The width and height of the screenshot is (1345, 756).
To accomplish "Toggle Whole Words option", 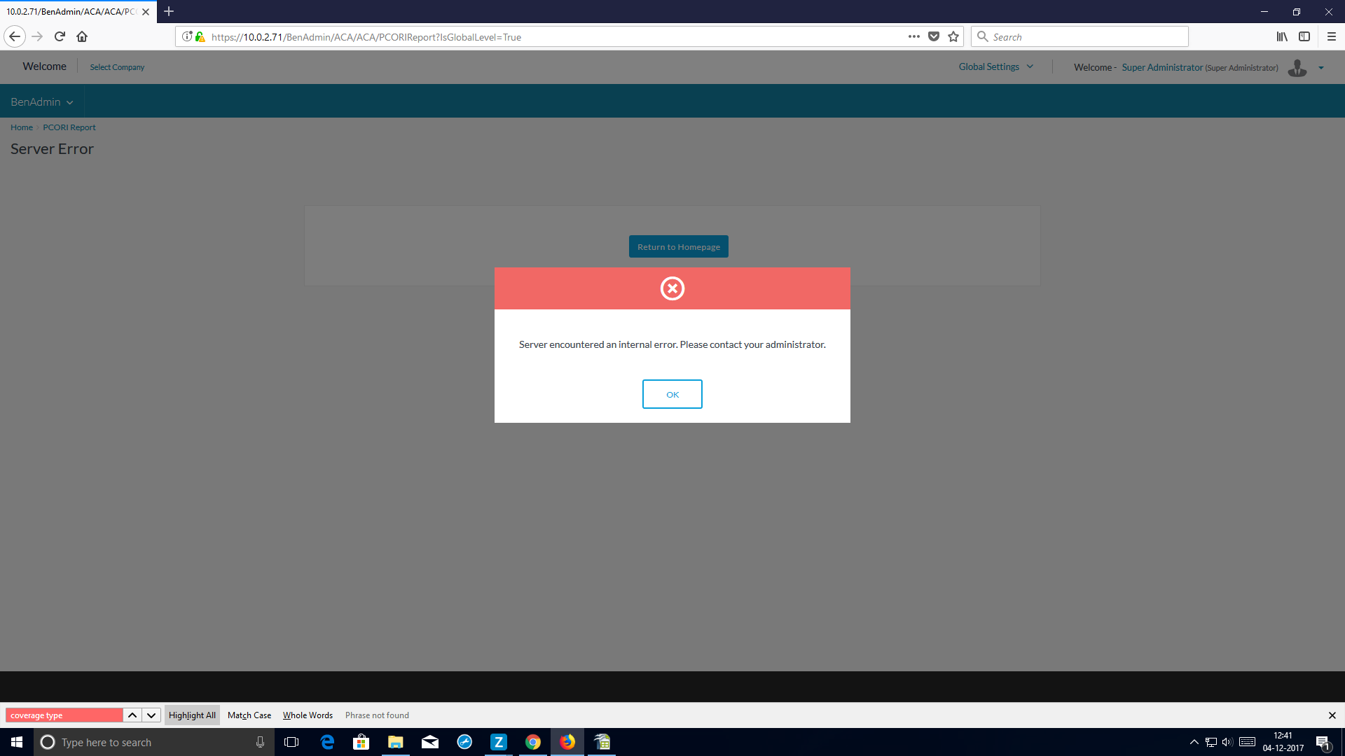I will coord(308,715).
